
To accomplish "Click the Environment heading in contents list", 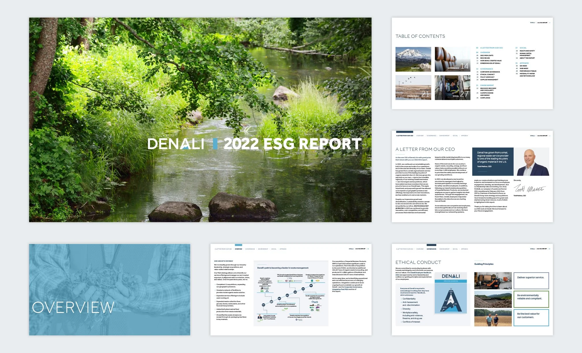I will [x=487, y=85].
